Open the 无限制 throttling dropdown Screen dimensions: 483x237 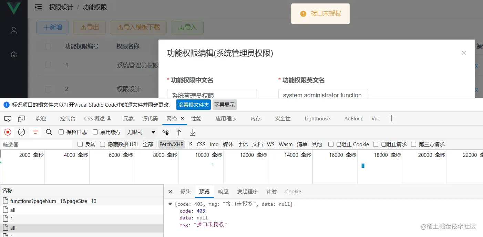click(141, 132)
